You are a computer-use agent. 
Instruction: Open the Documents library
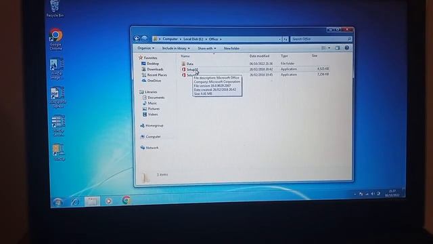[x=156, y=98]
